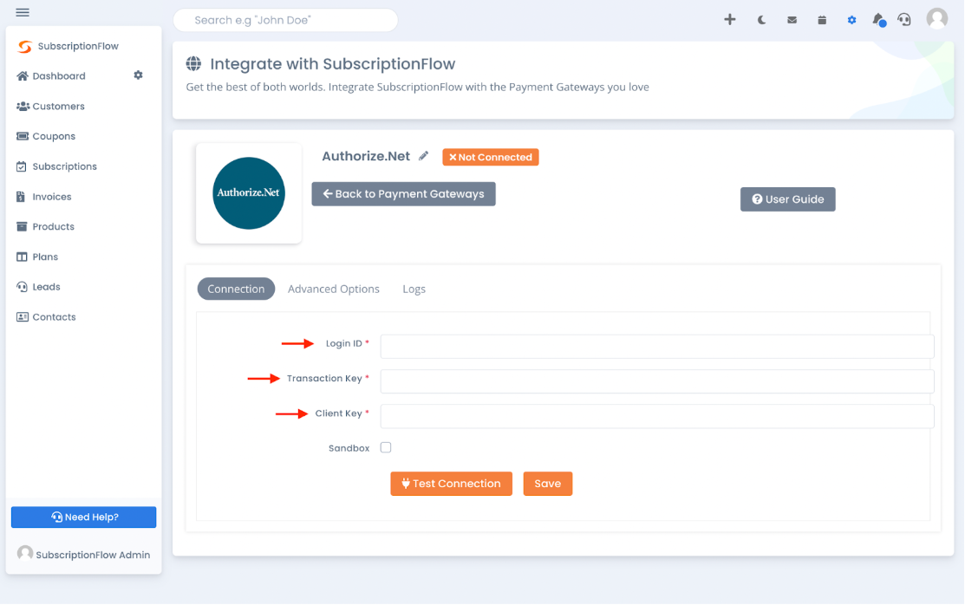965x605 pixels.
Task: Click the Client Key input field
Action: 657,416
